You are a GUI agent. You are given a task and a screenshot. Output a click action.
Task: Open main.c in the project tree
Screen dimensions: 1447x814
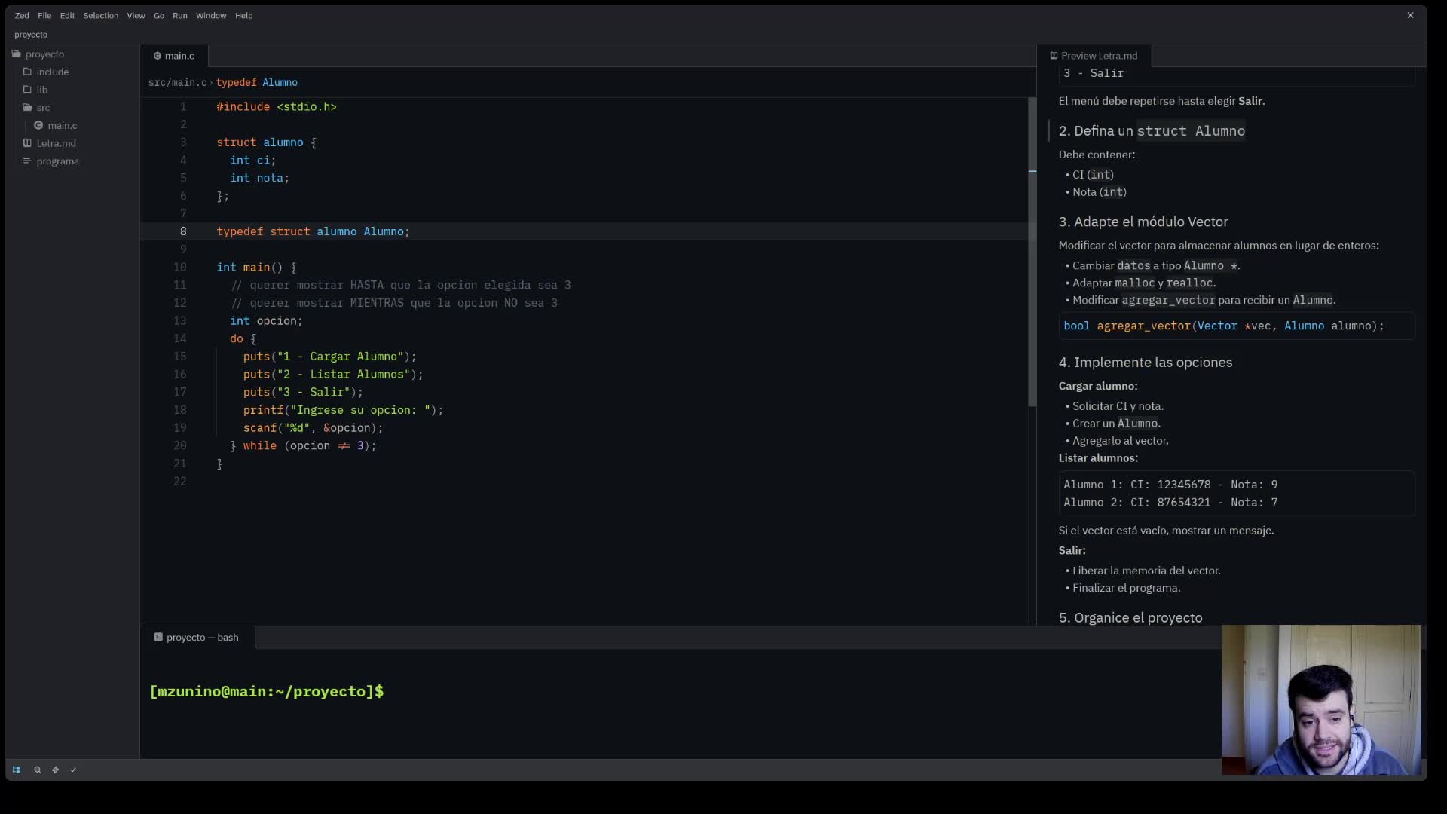point(63,125)
